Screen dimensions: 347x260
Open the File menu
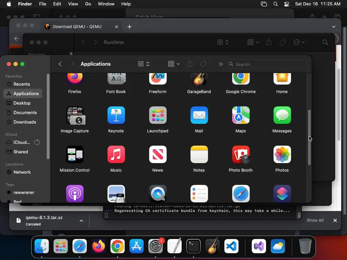(x=42, y=4)
